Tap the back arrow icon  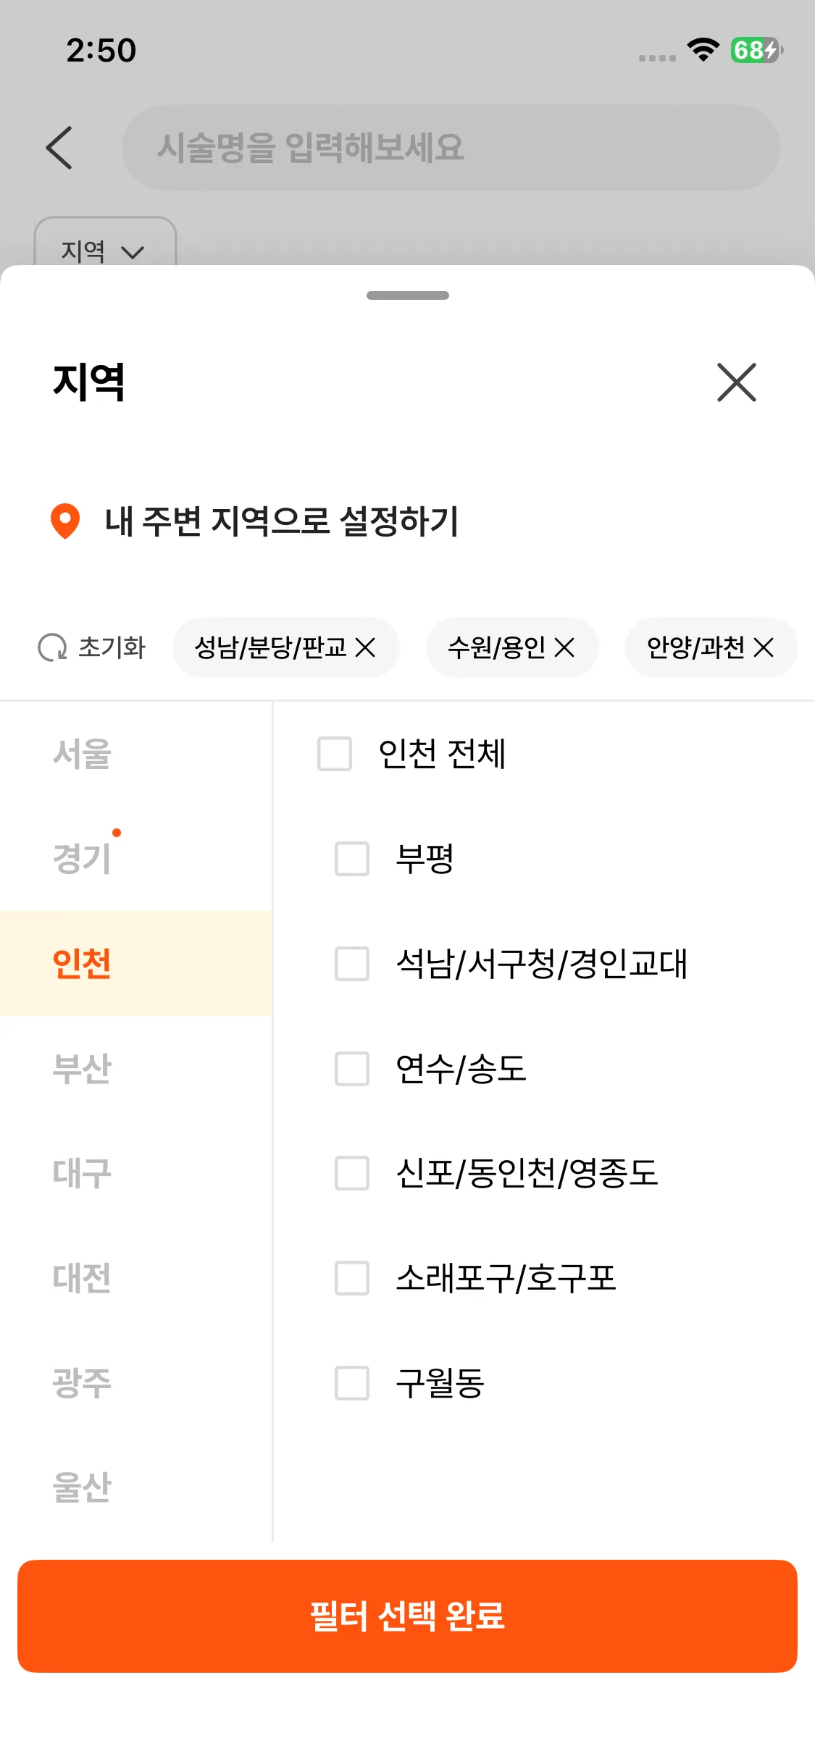tap(59, 148)
